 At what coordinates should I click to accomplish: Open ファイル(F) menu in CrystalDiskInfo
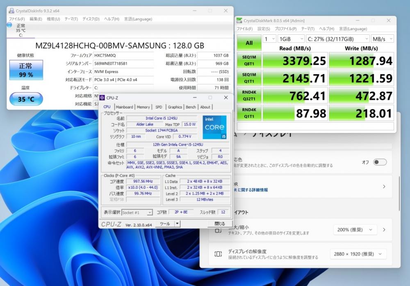(x=17, y=19)
